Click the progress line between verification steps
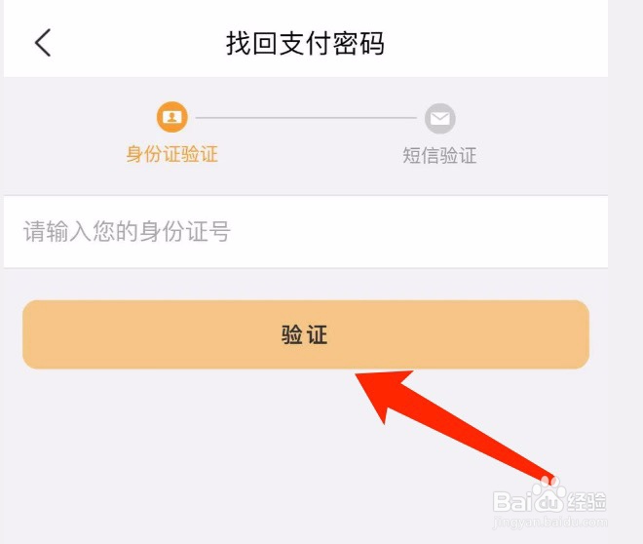The image size is (643, 544). (306, 118)
